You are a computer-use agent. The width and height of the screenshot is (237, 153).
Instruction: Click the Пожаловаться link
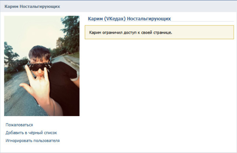click(x=19, y=125)
